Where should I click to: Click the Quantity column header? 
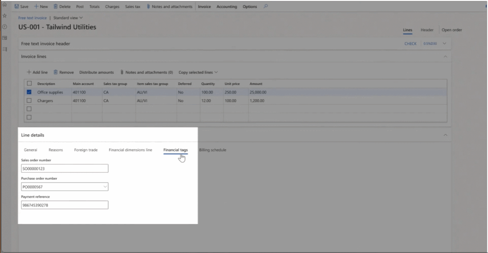click(208, 84)
